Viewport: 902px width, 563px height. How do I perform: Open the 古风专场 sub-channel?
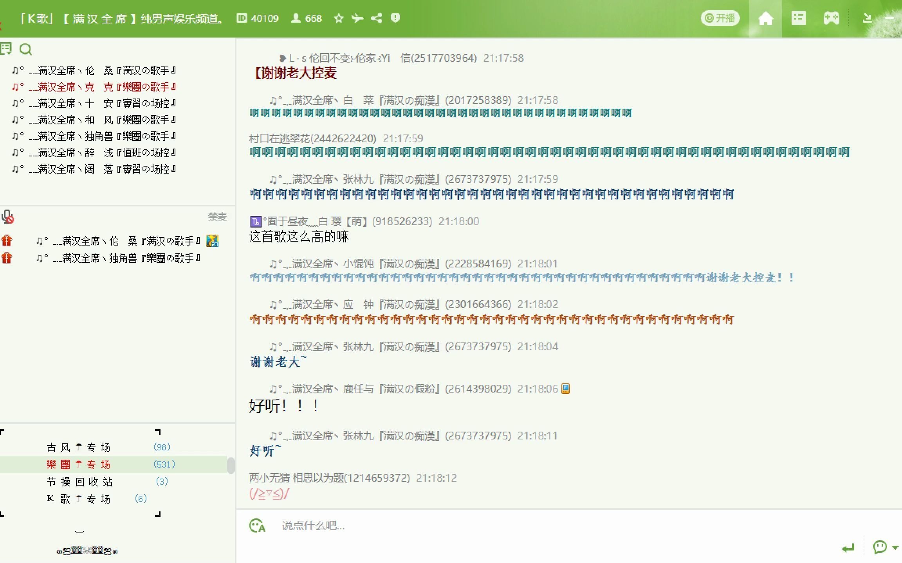click(x=78, y=447)
